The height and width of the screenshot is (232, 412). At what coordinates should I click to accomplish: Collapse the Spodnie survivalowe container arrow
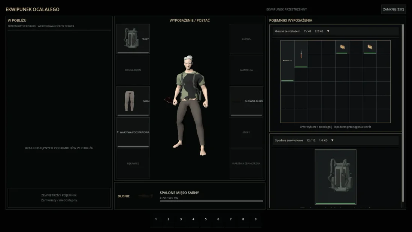[332, 141]
